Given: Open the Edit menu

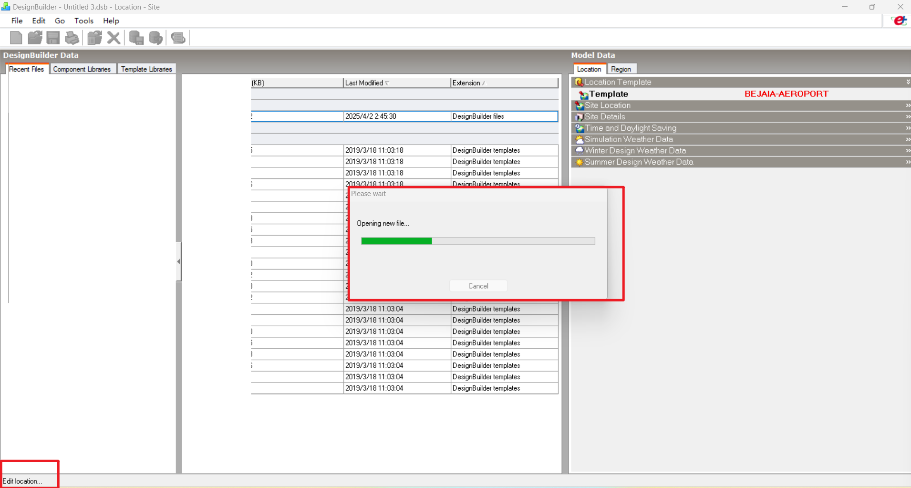Looking at the screenshot, I should click(39, 21).
